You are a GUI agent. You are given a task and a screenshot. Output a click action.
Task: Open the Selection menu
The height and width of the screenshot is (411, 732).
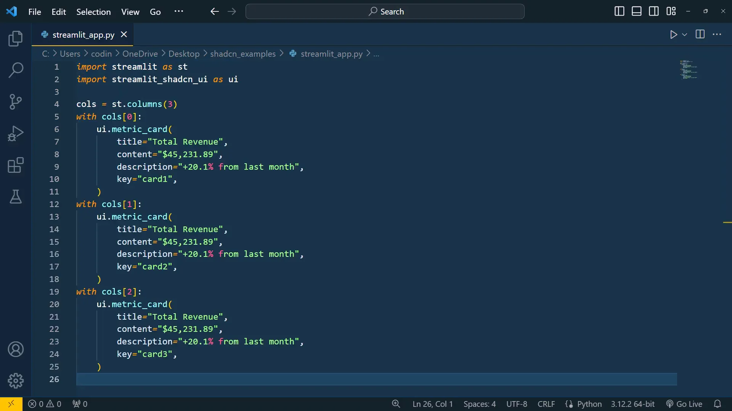[93, 12]
